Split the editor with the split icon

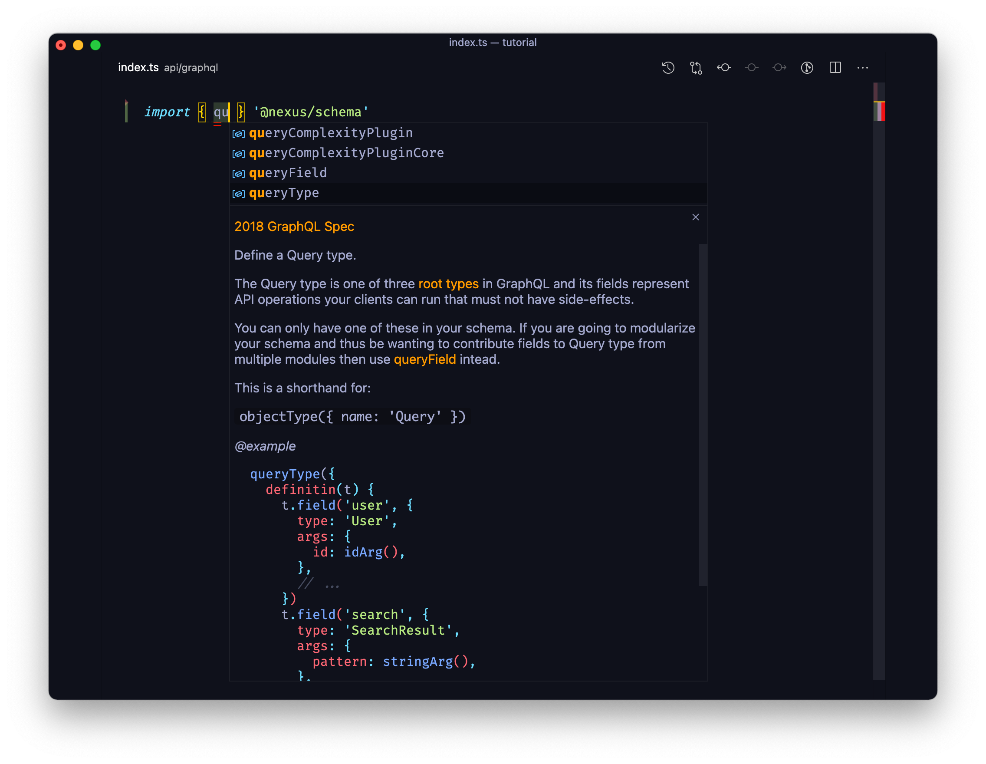pyautogui.click(x=835, y=68)
